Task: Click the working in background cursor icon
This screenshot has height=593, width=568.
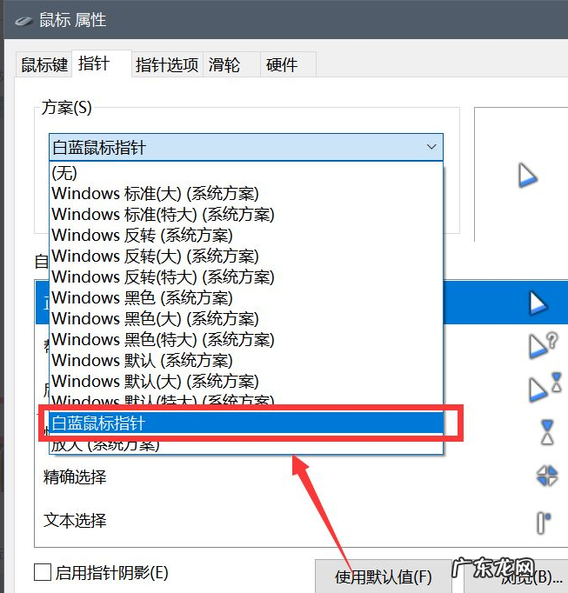Action: (545, 387)
